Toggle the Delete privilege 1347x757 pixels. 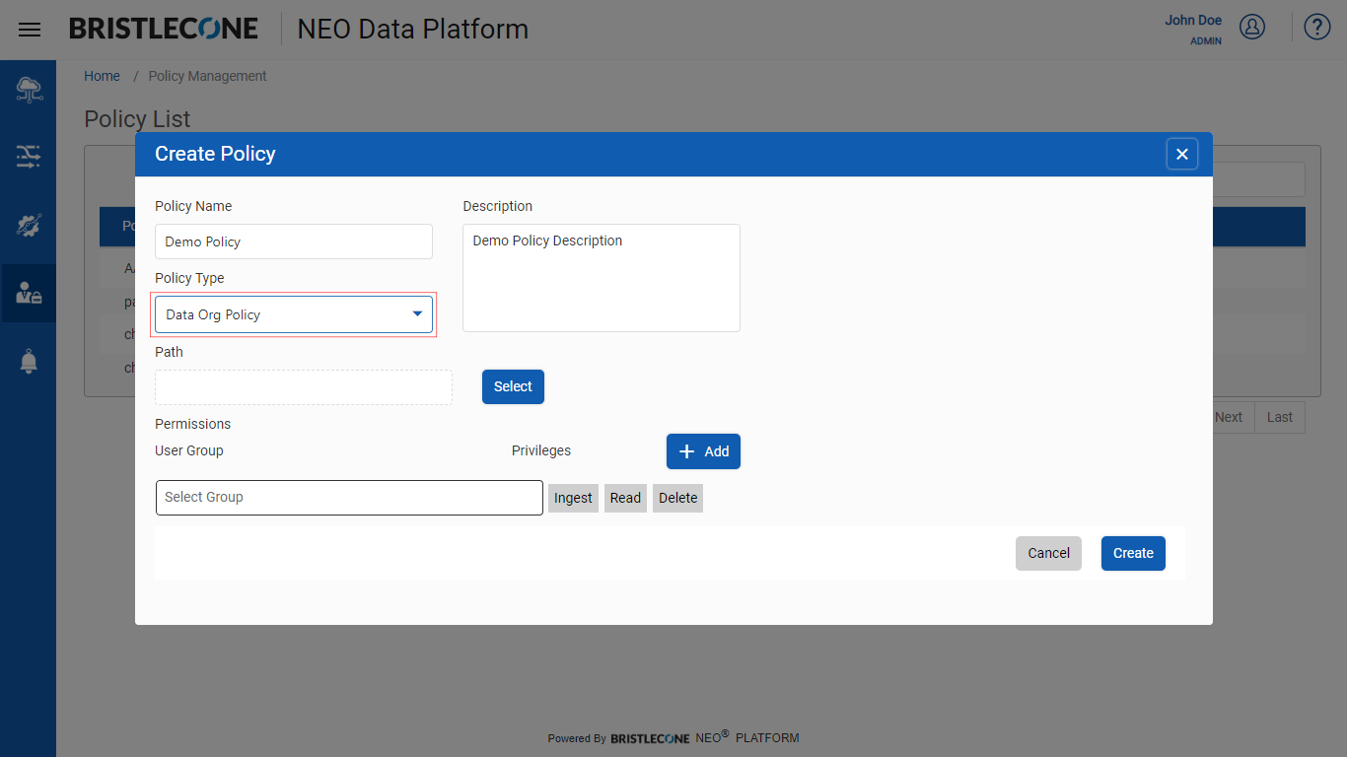point(677,498)
